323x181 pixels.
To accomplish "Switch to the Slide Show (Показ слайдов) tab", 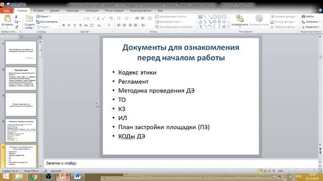I will [114, 11].
